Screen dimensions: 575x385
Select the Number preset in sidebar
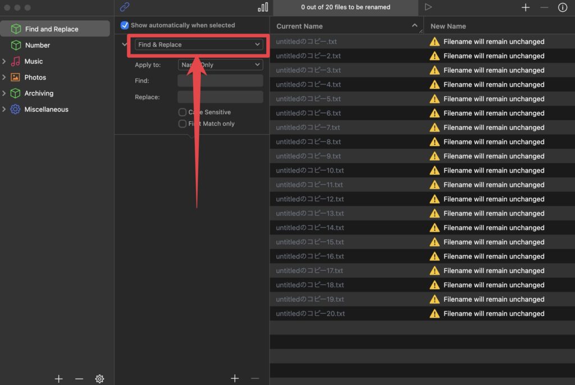click(x=38, y=45)
